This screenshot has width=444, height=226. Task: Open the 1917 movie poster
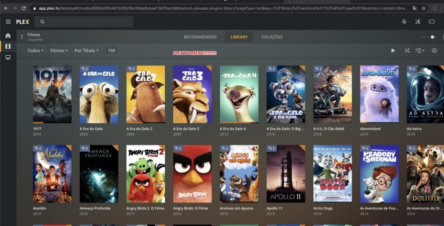coord(52,94)
